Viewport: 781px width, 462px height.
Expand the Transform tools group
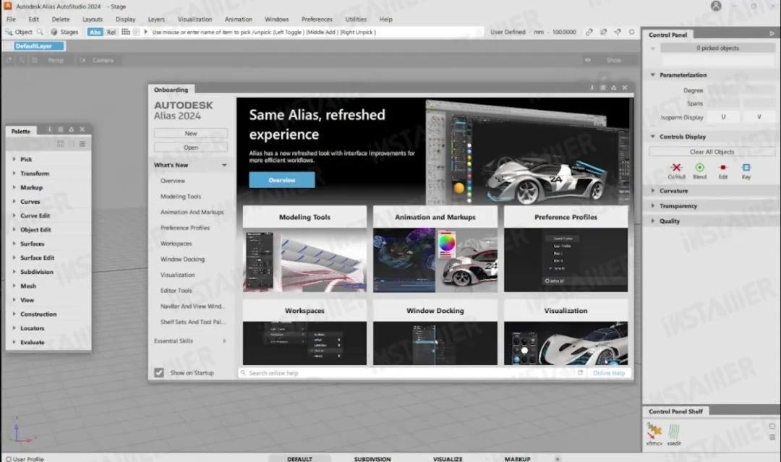[14, 174]
